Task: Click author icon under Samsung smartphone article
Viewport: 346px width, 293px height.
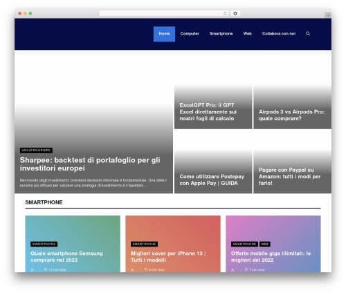Action: [32, 269]
